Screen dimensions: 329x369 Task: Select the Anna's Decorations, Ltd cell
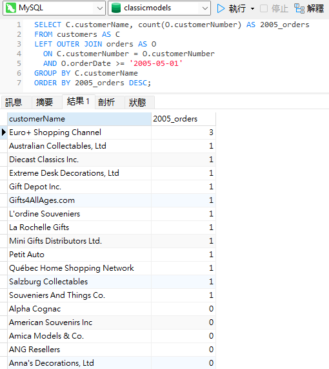point(79,363)
